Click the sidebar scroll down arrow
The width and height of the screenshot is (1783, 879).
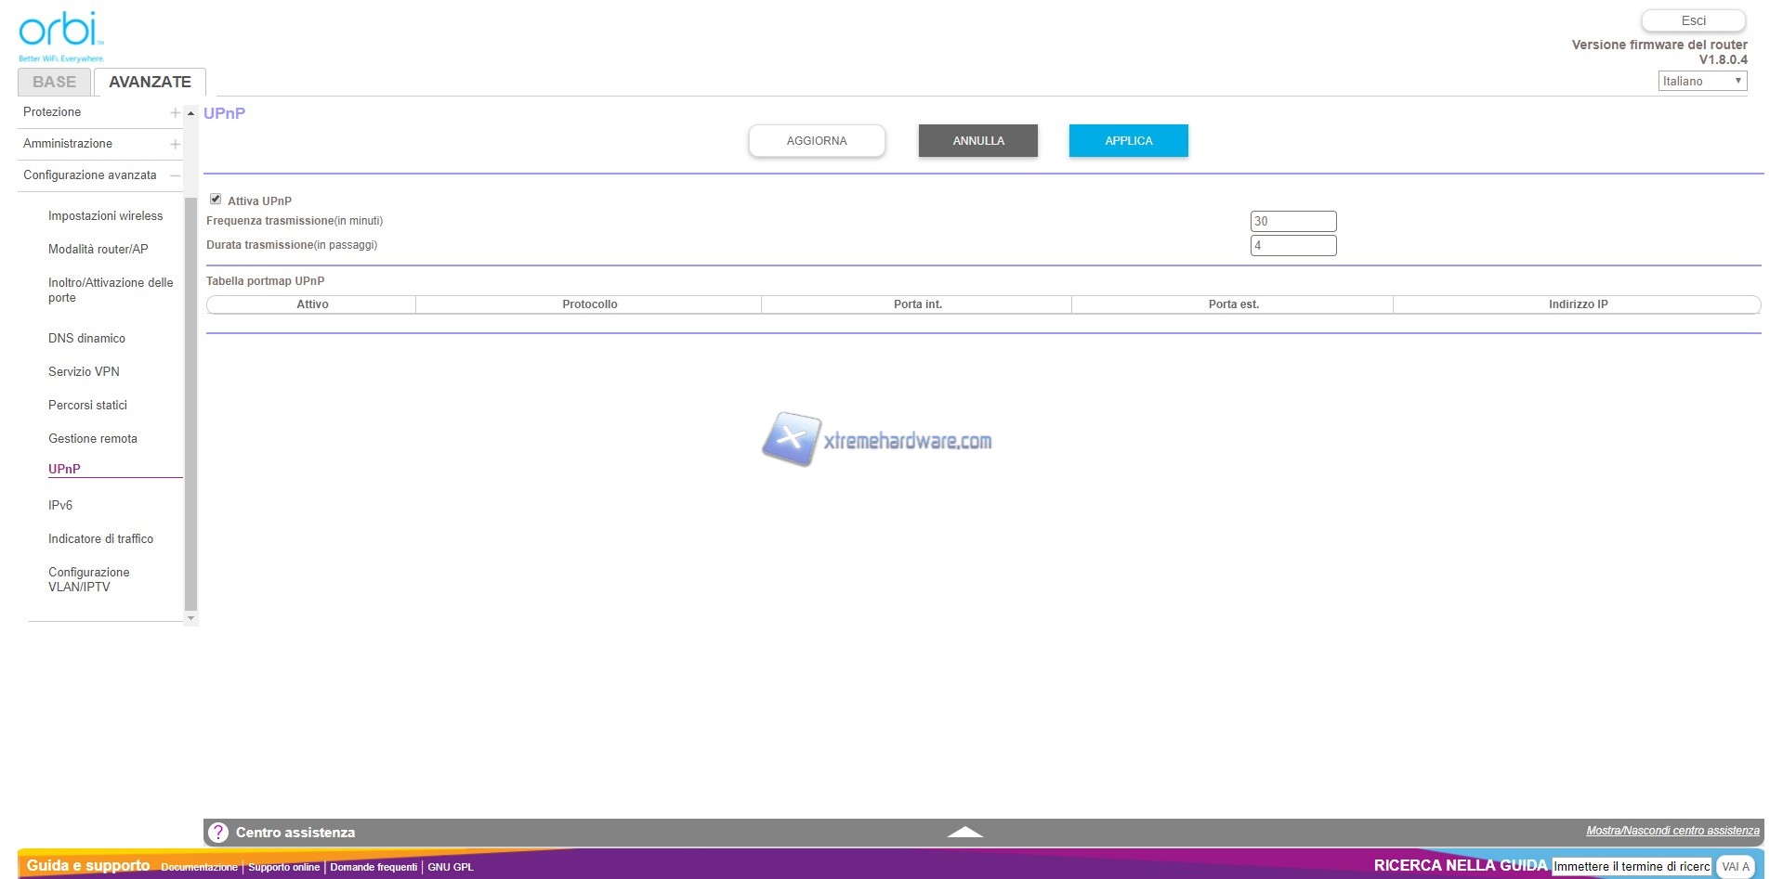(x=190, y=618)
